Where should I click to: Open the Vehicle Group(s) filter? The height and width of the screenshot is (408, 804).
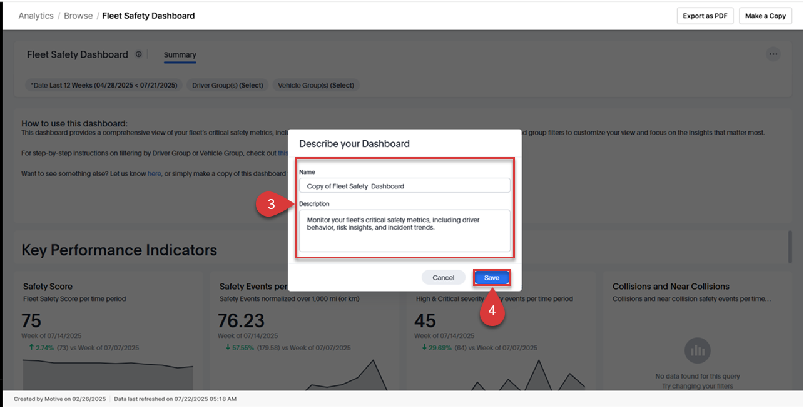point(316,85)
